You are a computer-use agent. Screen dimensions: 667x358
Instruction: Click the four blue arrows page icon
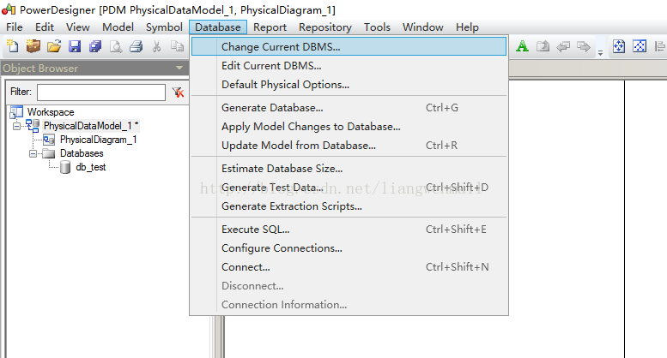pos(619,45)
